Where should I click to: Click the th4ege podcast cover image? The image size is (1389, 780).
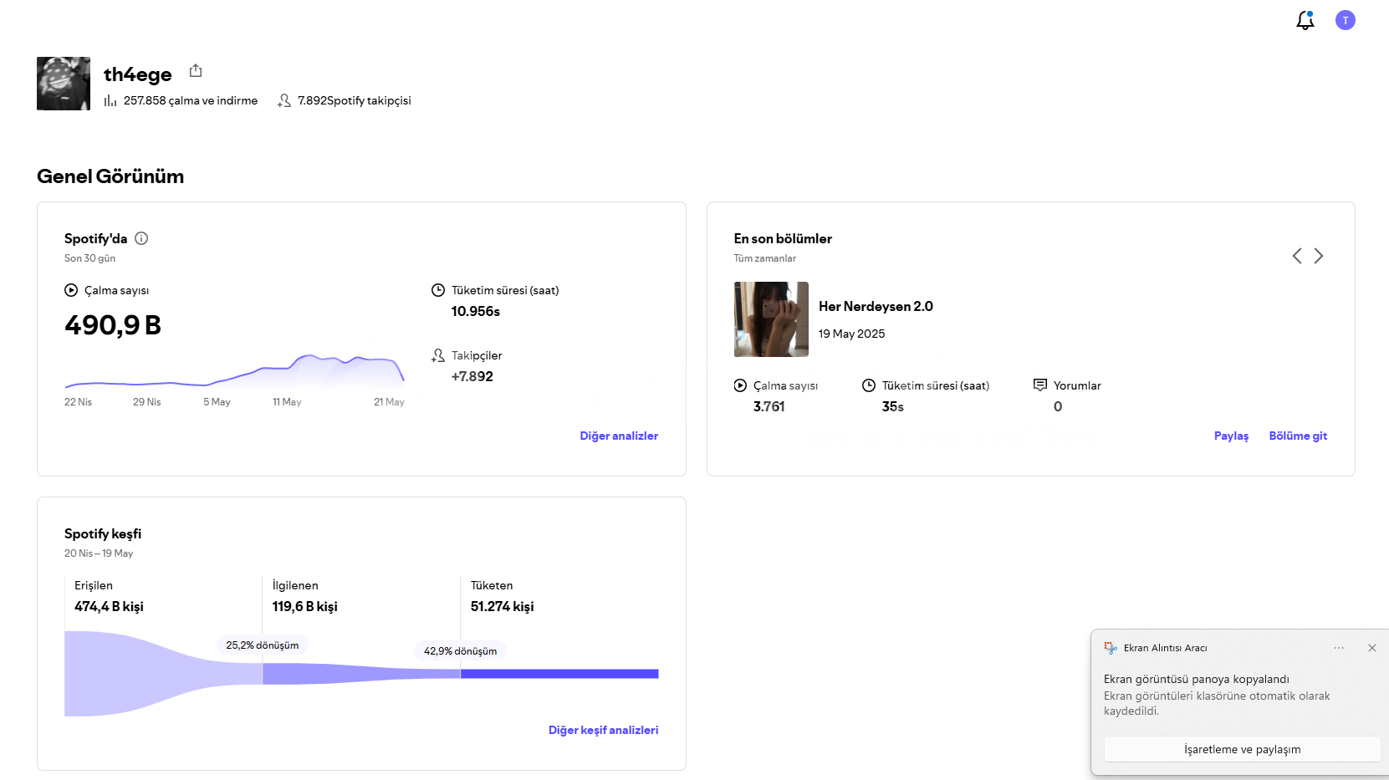pyautogui.click(x=64, y=84)
